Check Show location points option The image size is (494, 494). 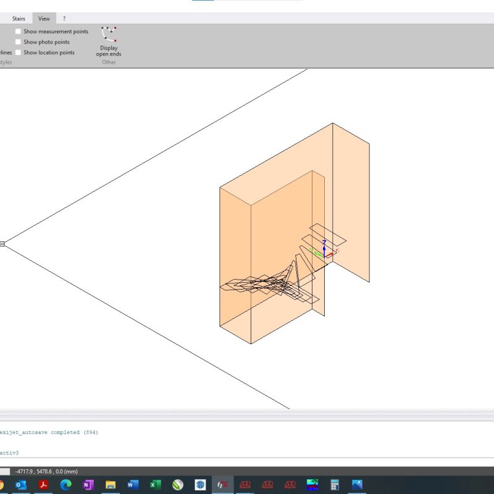(x=19, y=52)
